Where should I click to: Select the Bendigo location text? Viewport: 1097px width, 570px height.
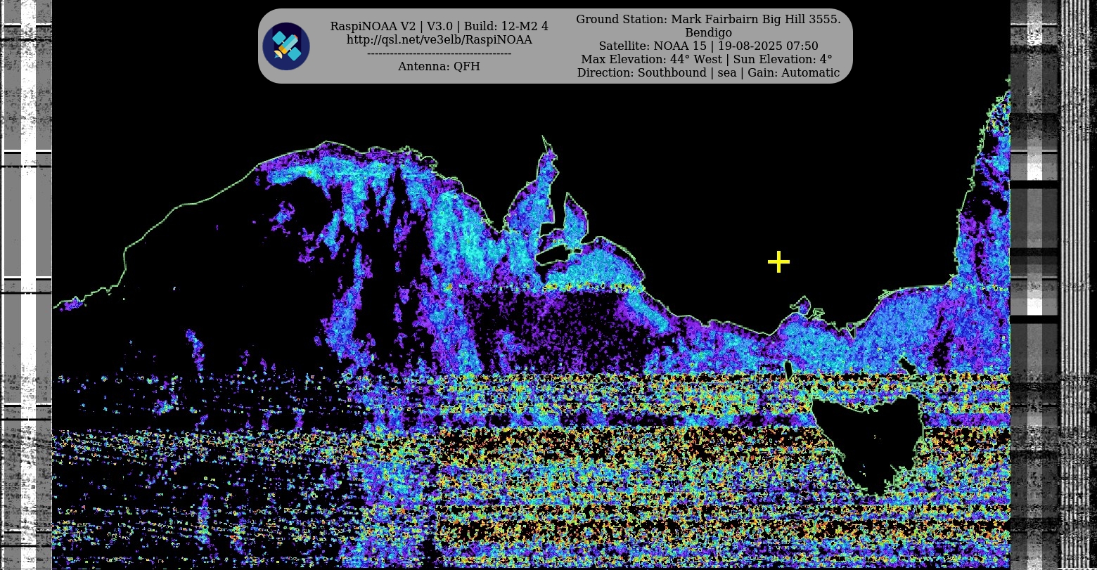coord(708,32)
